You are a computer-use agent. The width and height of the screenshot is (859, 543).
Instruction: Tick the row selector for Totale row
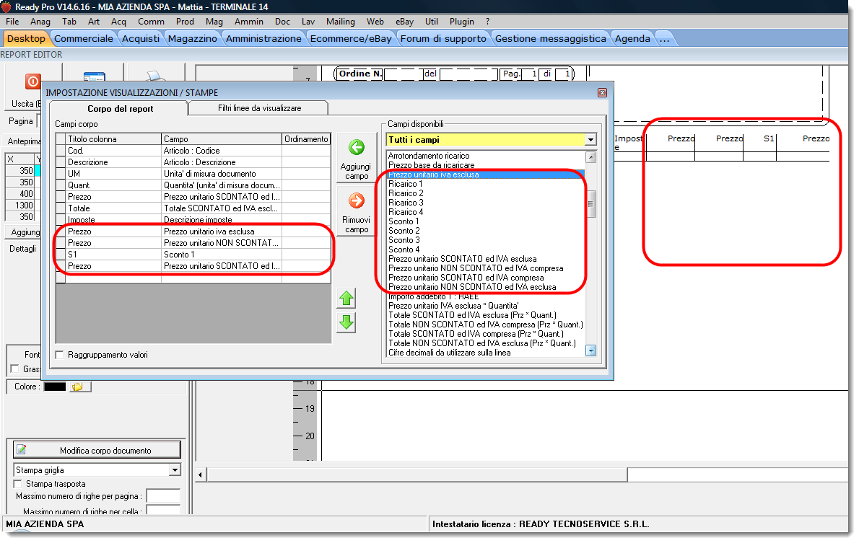pos(61,208)
